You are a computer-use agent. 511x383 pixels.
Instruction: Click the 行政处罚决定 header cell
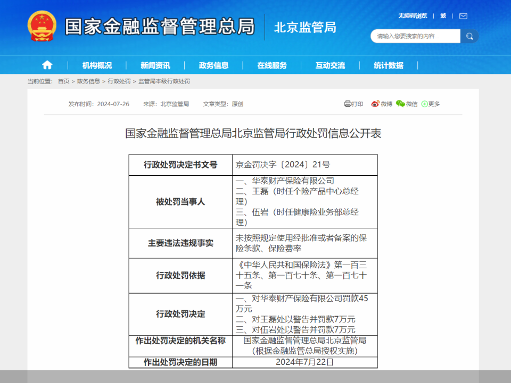point(180,314)
